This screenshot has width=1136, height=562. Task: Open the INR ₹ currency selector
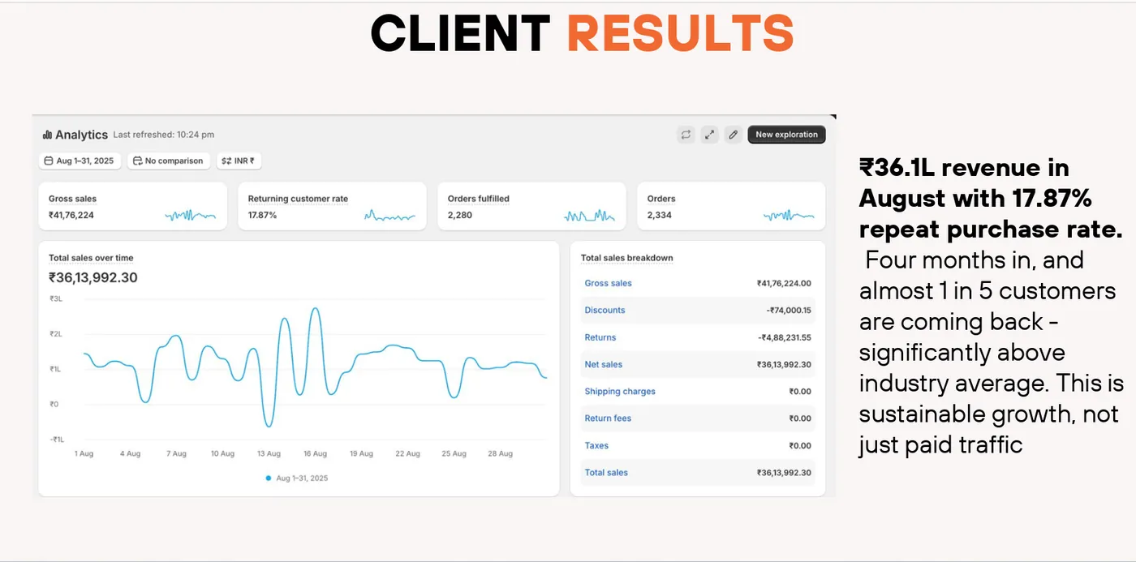239,161
